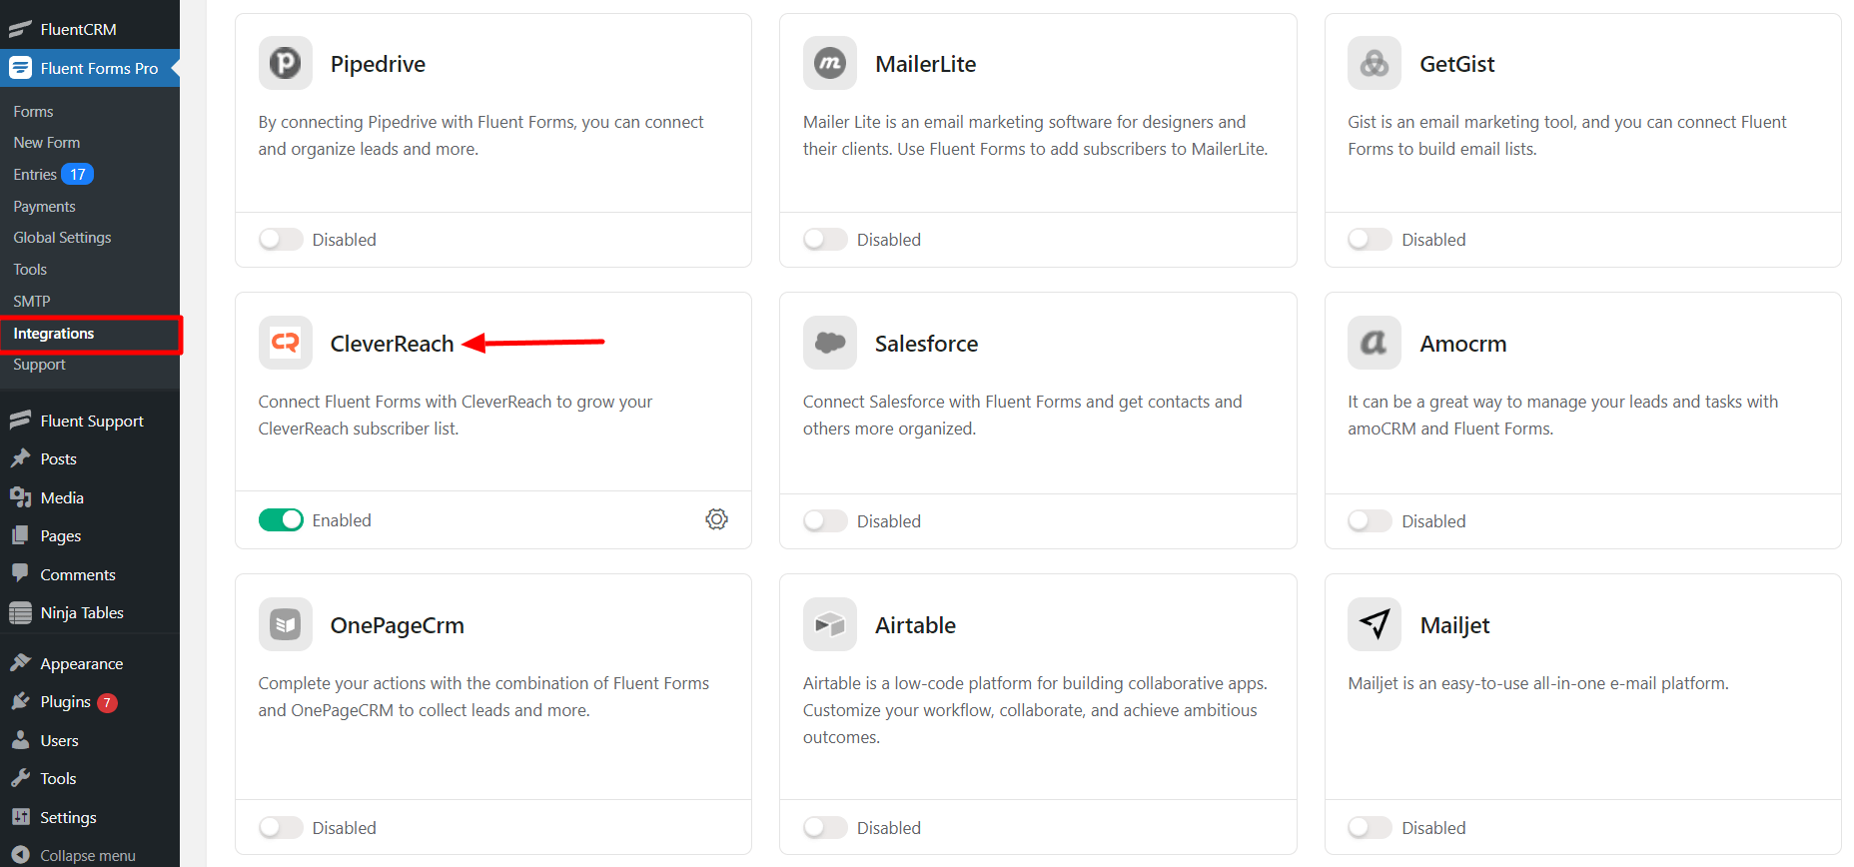Viewport: 1854px width, 867px height.
Task: Click the Amocrm logo icon
Action: [1375, 344]
